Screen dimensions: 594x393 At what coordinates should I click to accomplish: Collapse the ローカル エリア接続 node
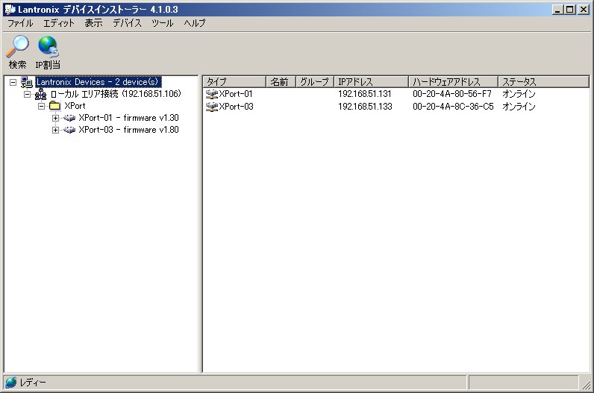point(28,94)
